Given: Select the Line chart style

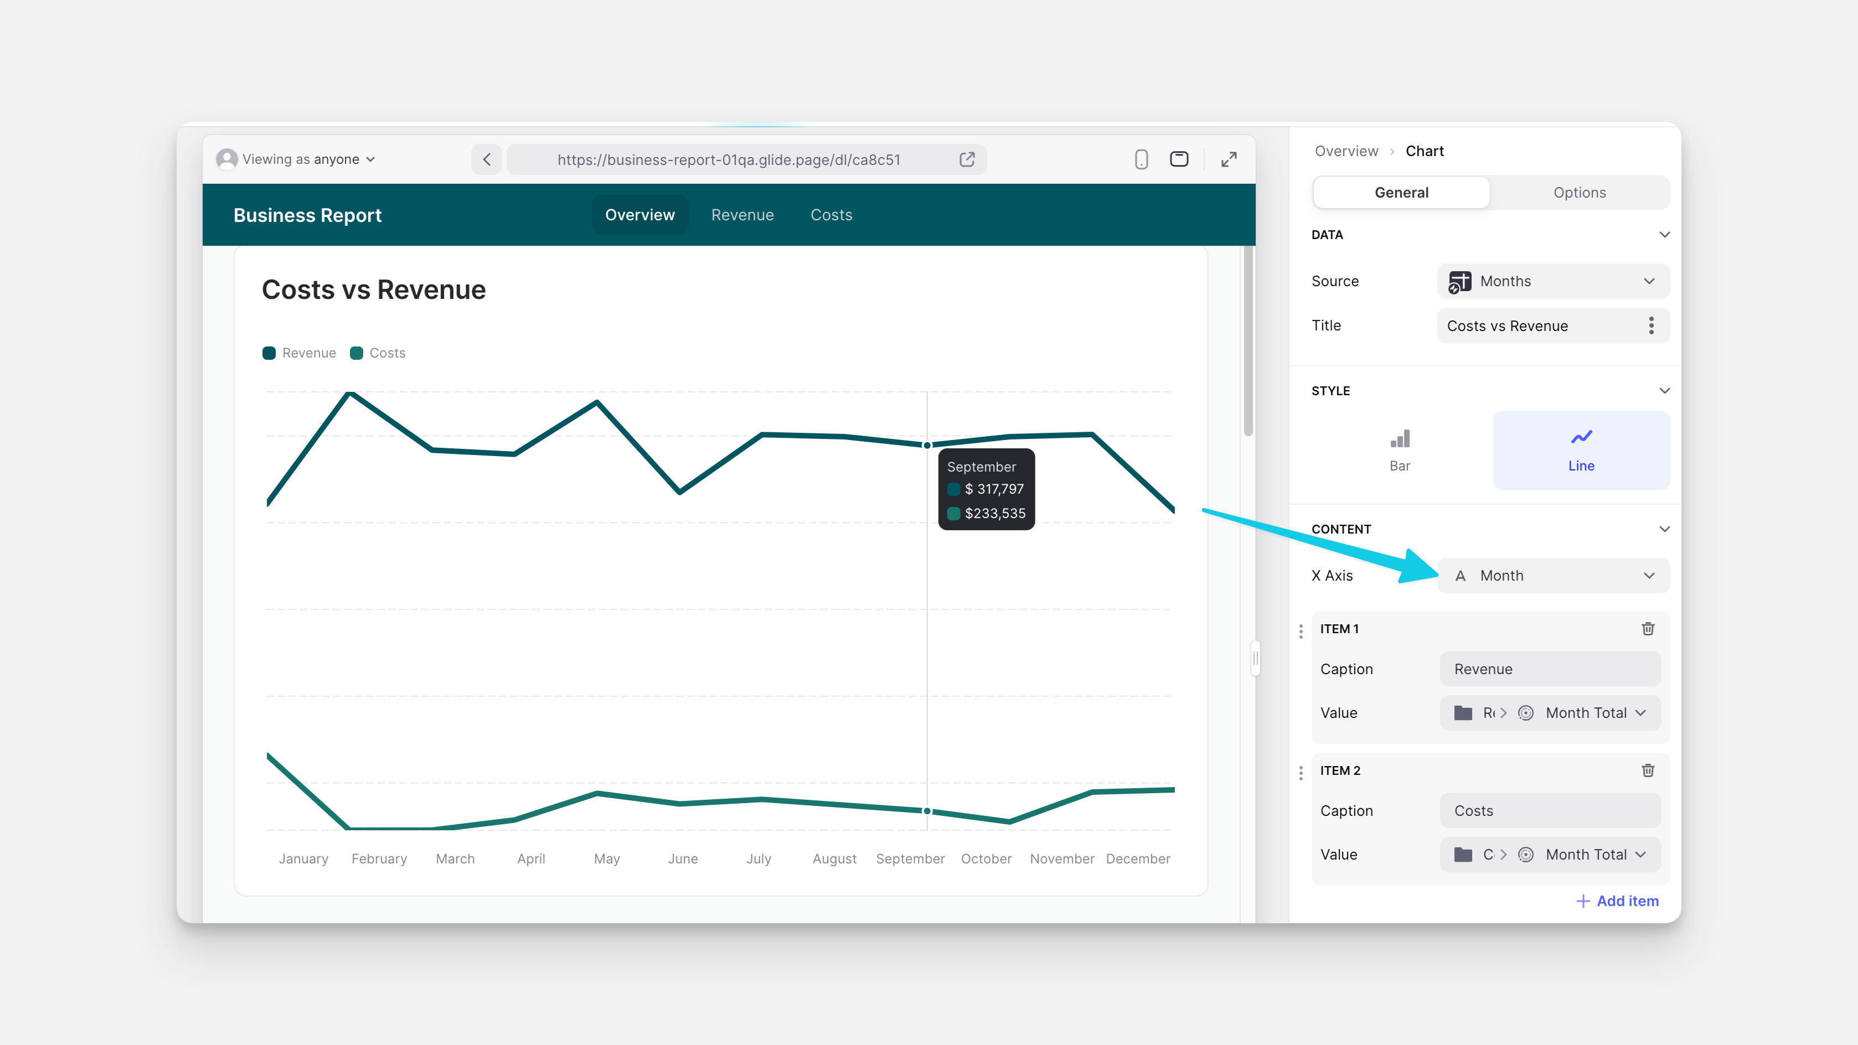Looking at the screenshot, I should [1581, 450].
